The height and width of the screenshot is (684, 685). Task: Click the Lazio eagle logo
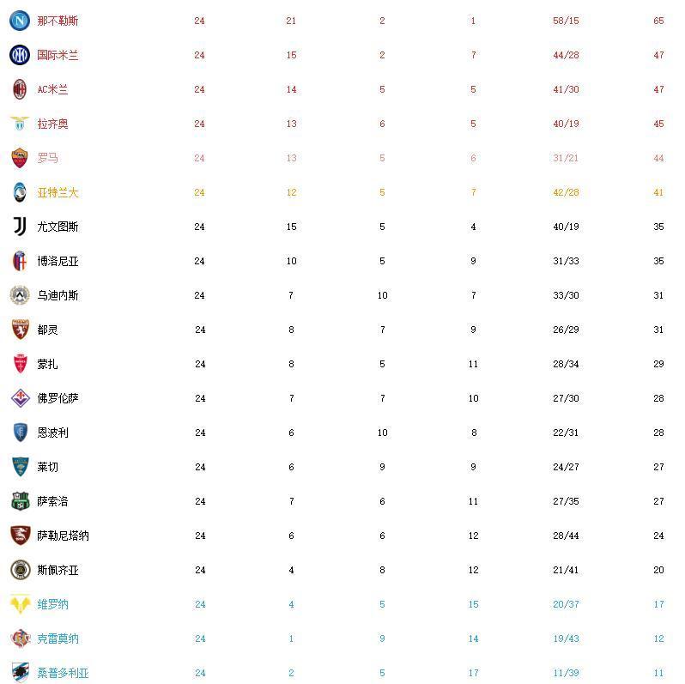point(20,124)
